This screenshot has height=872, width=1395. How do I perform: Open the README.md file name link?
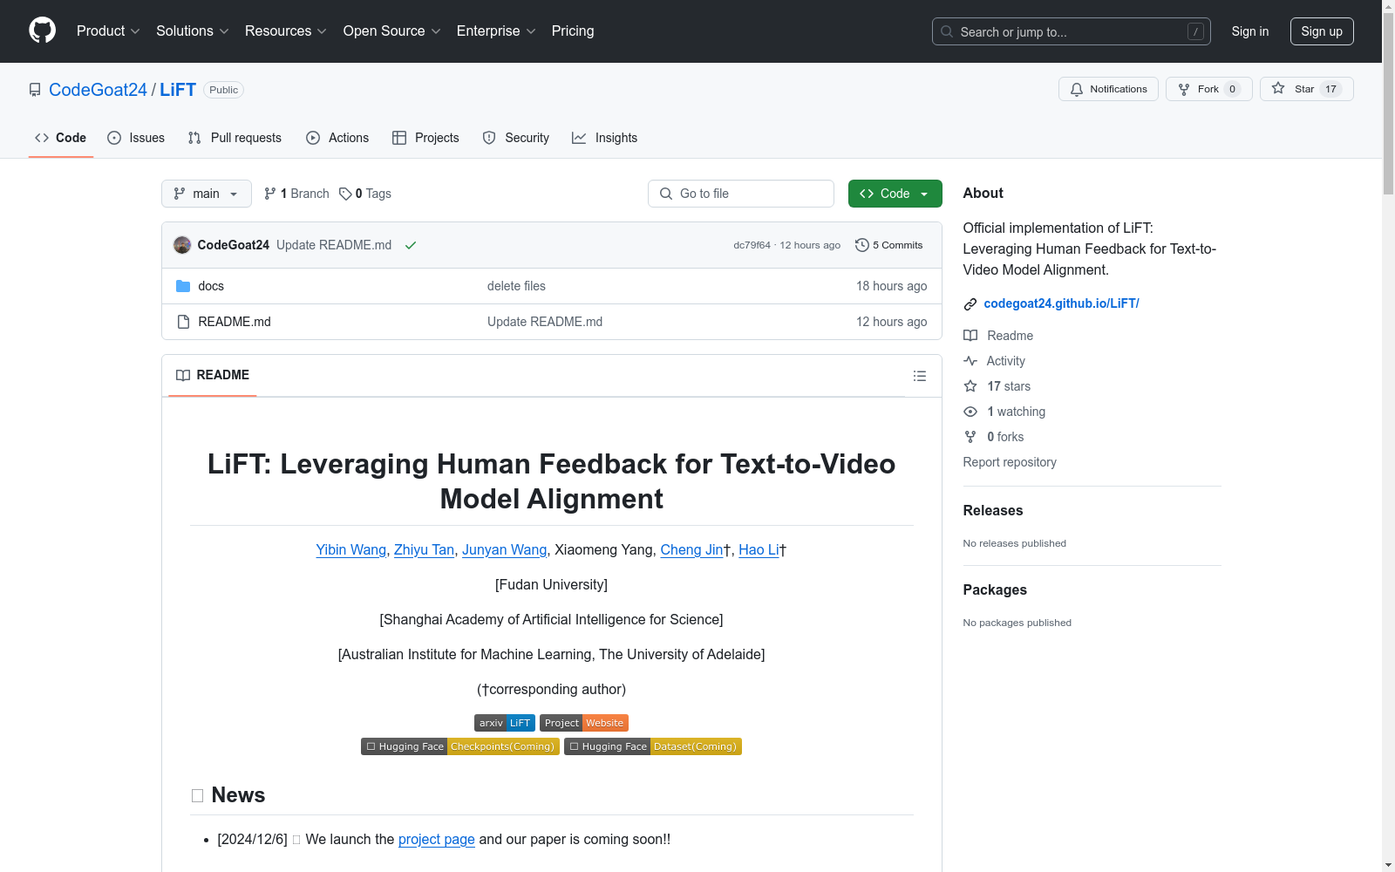point(235,322)
